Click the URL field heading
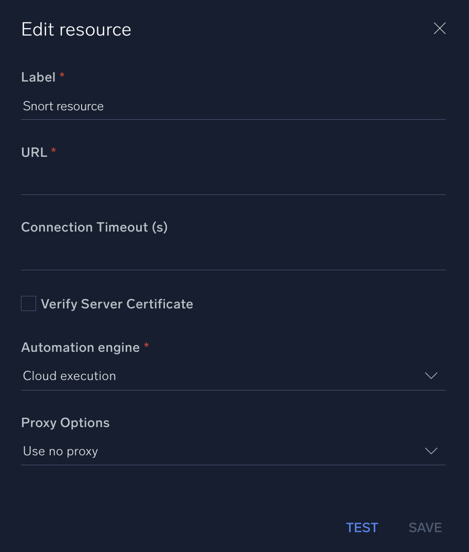This screenshot has width=469, height=552. (x=34, y=152)
